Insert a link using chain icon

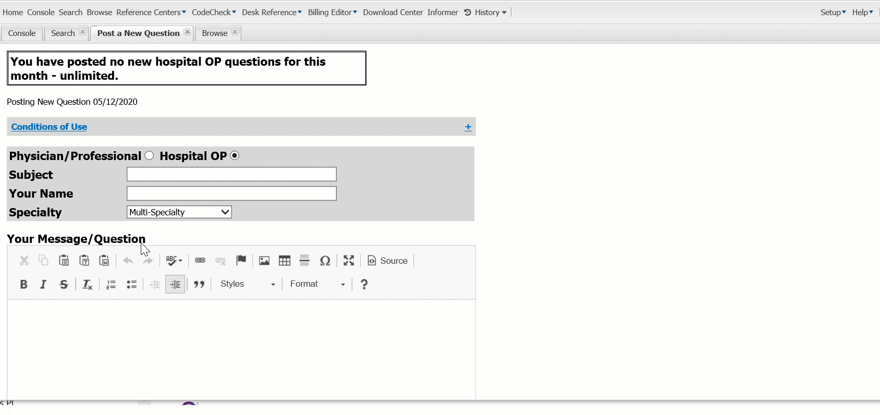[x=200, y=261]
